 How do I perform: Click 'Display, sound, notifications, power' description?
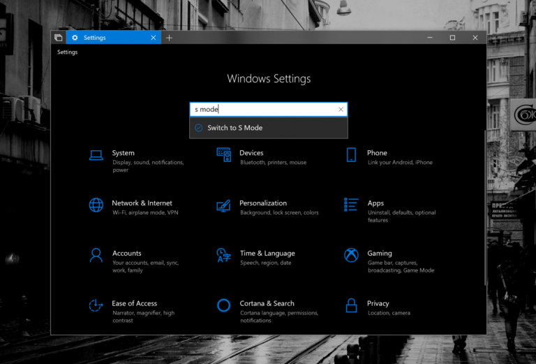148,166
